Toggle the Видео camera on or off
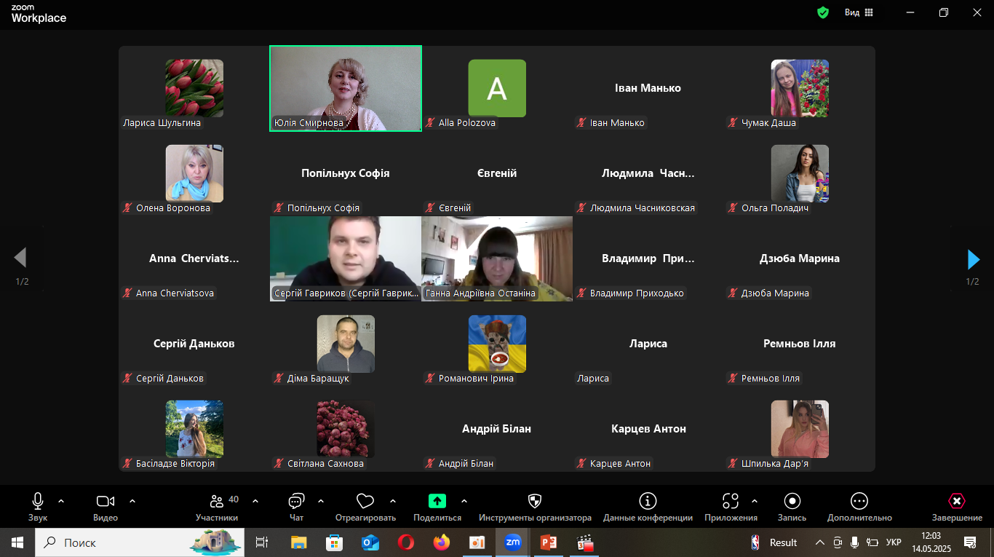The width and height of the screenshot is (994, 557). [106, 501]
